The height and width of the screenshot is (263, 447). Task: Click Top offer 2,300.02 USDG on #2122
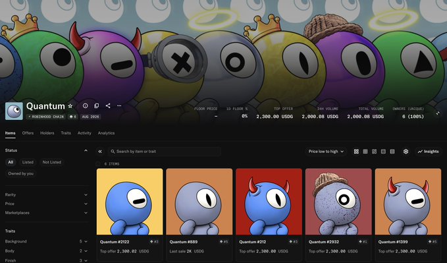click(x=124, y=251)
